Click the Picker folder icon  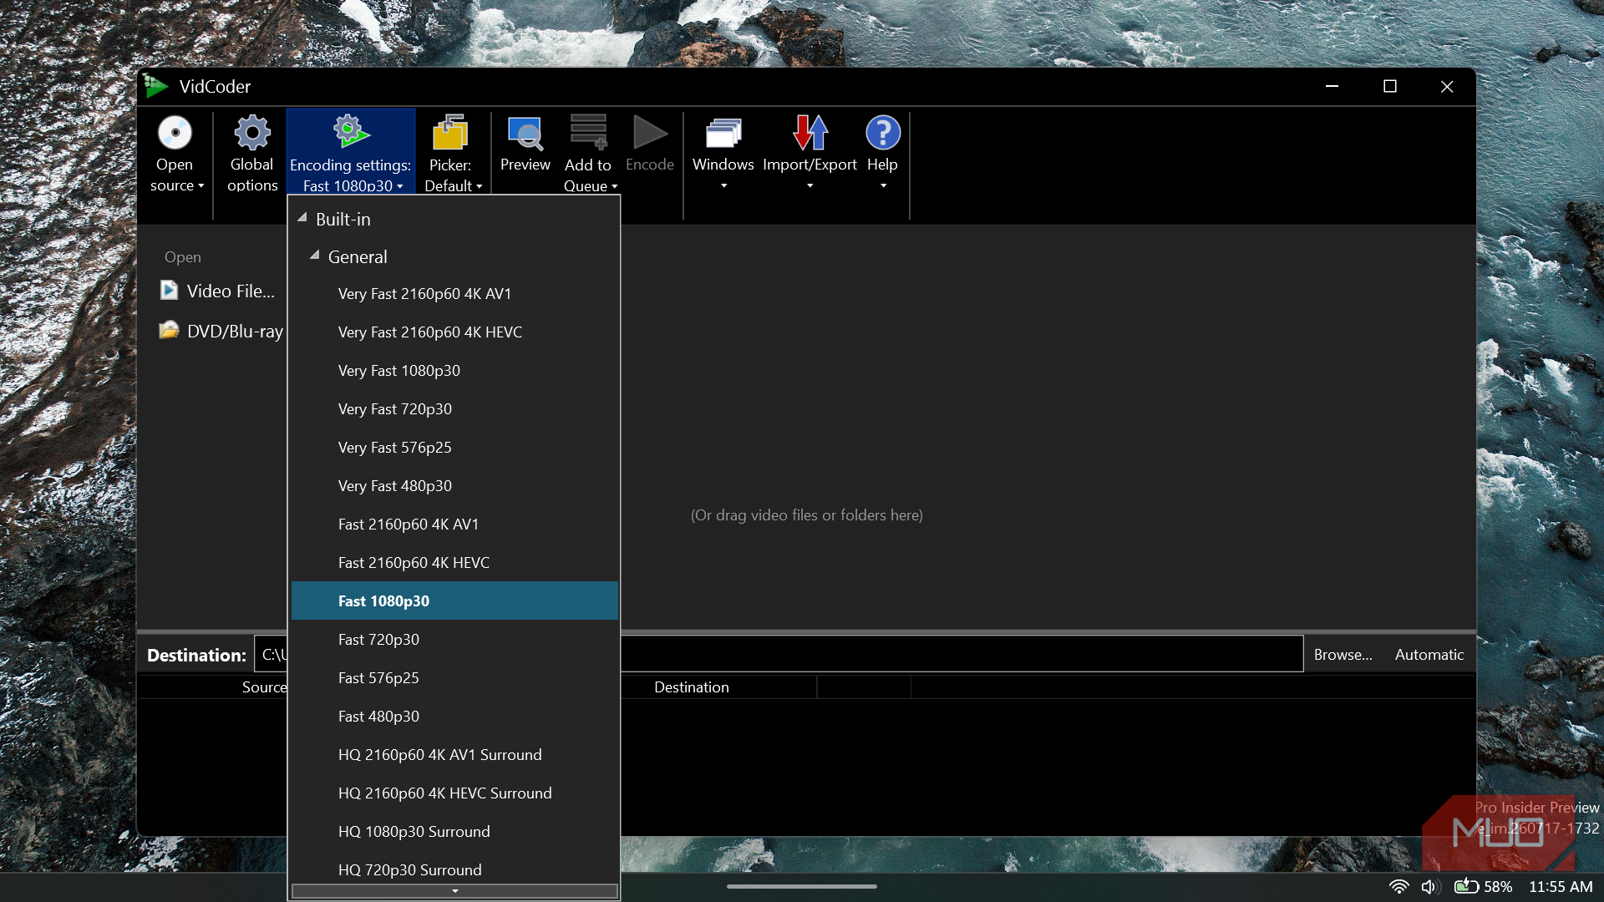(x=450, y=133)
